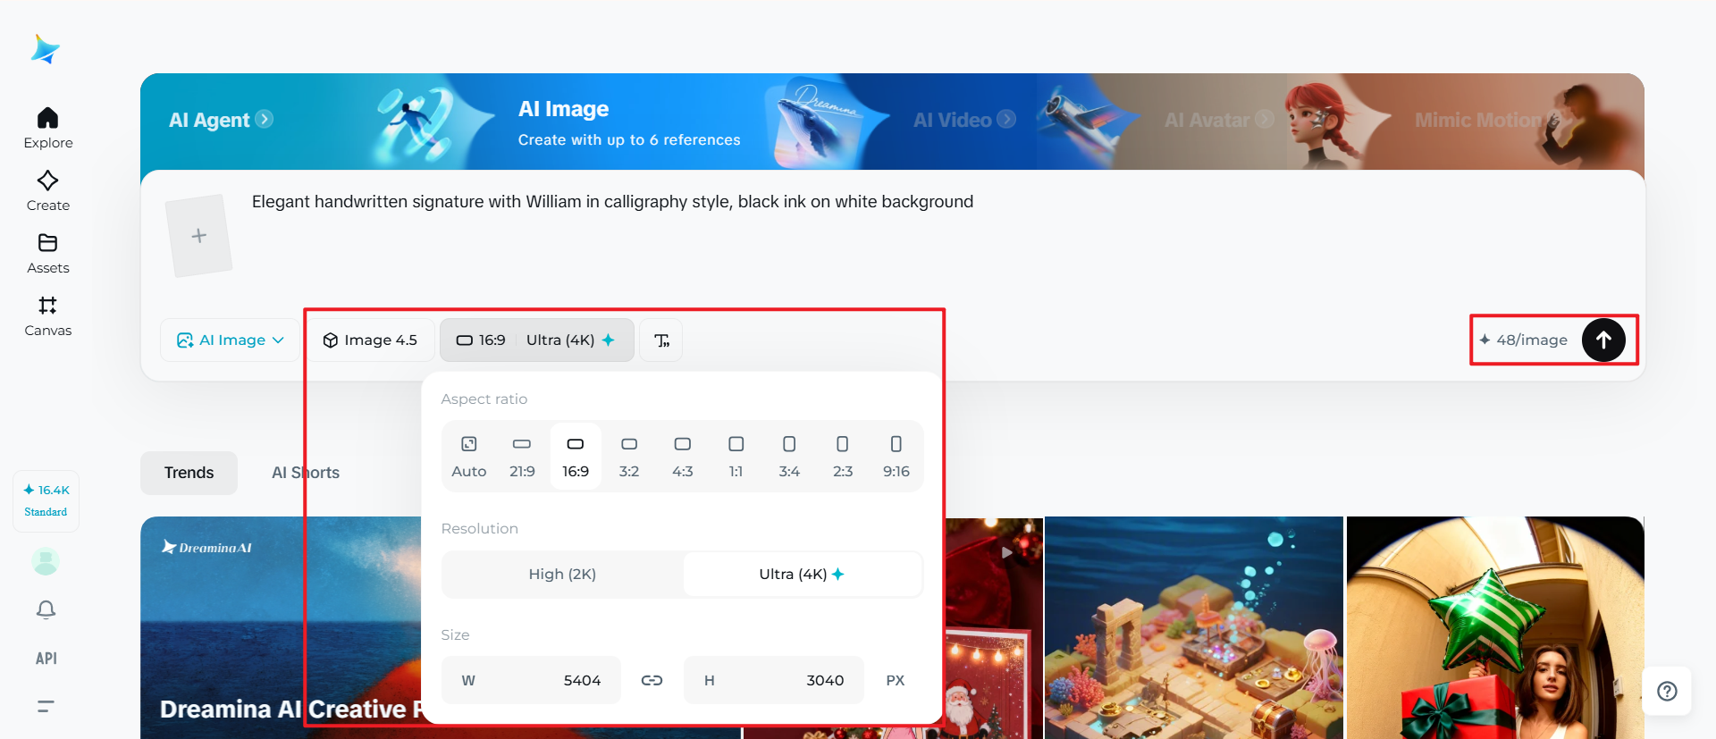Select the 3:4 aspect ratio
This screenshot has width=1716, height=739.
point(789,457)
